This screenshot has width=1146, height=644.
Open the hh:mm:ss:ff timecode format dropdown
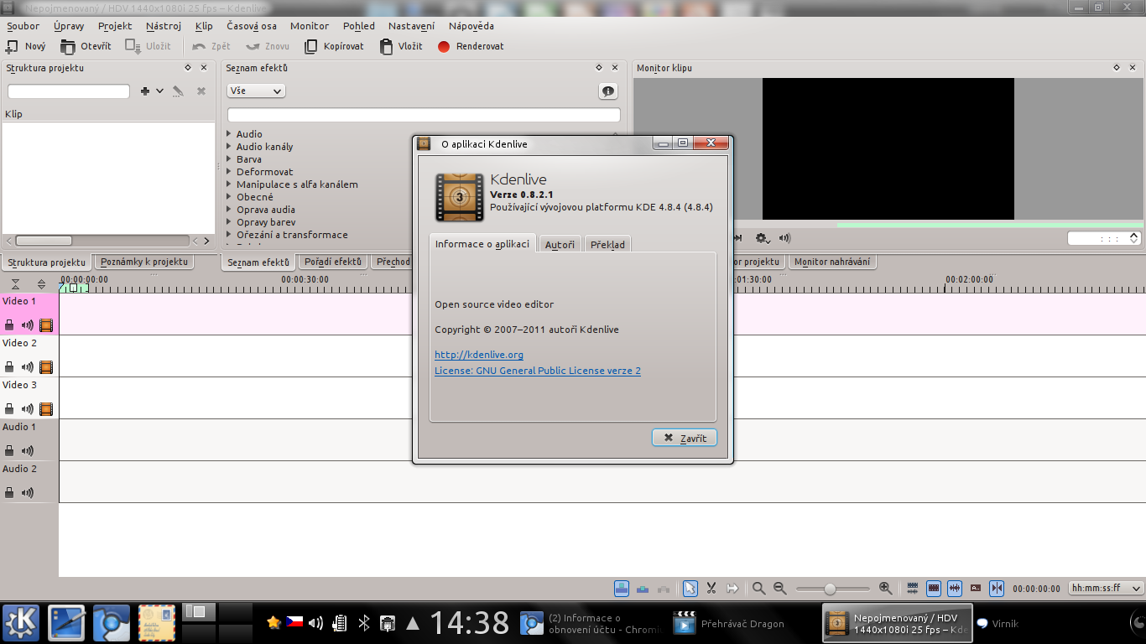tap(1106, 589)
